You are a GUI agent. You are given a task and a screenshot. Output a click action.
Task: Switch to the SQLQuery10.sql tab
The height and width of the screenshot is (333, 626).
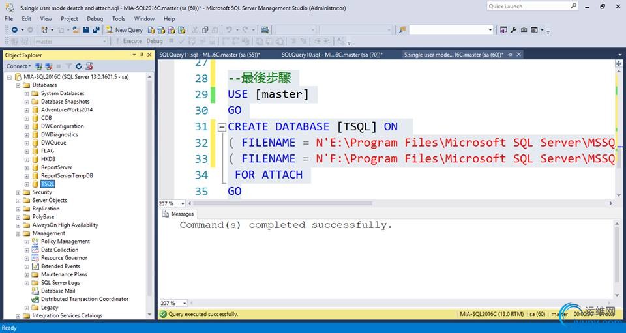coord(332,55)
